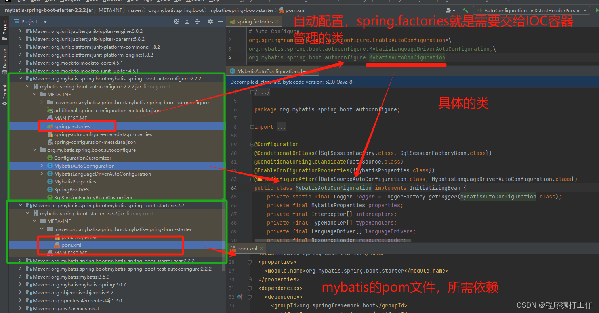Screen dimensions: 599x313
Task: Collapse mybatis-spring-boot-autoconfigure-2.2.2.jar library root
Action: [28, 87]
